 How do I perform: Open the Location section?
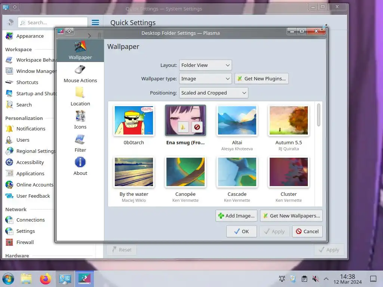pos(80,97)
